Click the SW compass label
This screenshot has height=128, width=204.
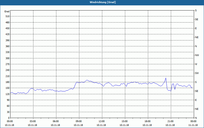197,73
